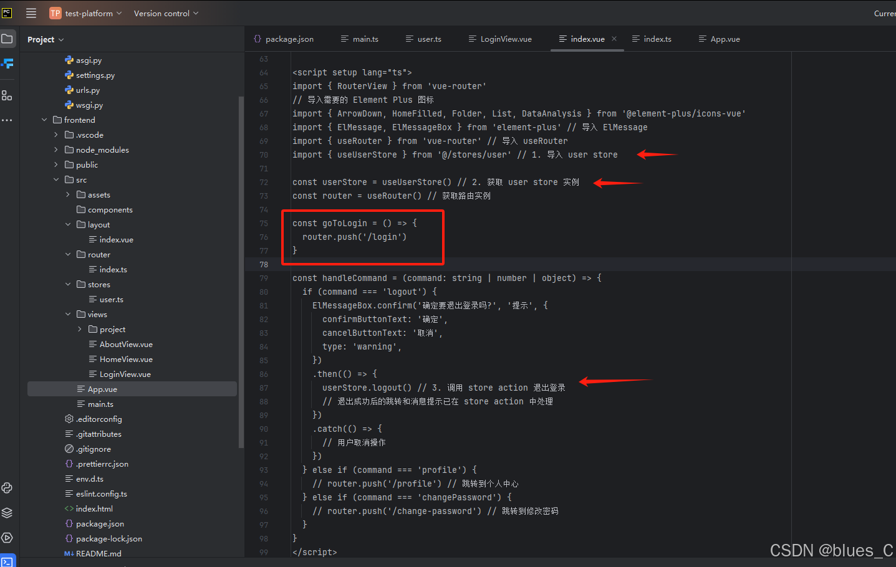
Task: Collapse the layout folder
Action: (x=68, y=224)
